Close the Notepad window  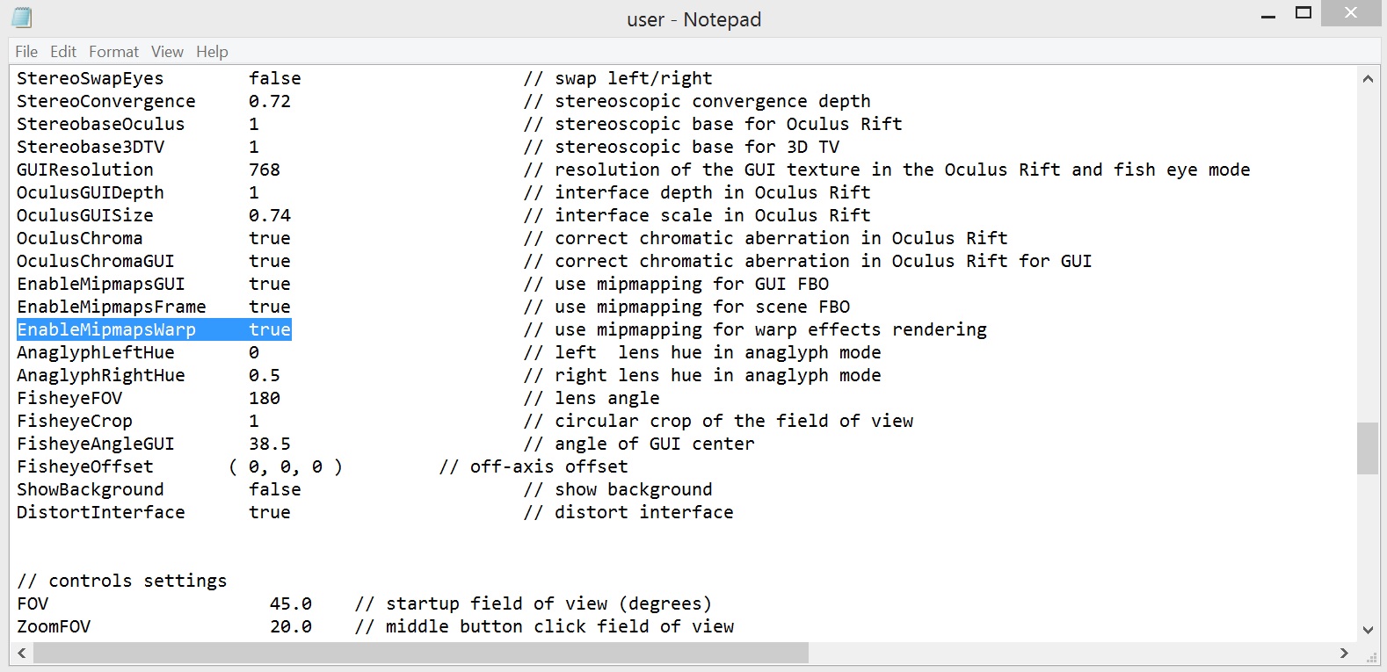1352,12
